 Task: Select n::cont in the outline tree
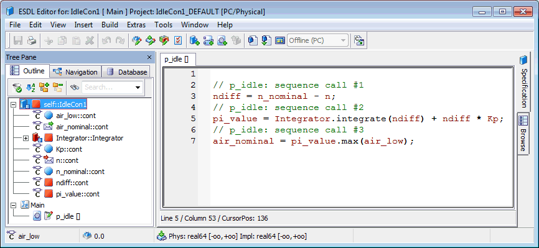pyautogui.click(x=67, y=160)
